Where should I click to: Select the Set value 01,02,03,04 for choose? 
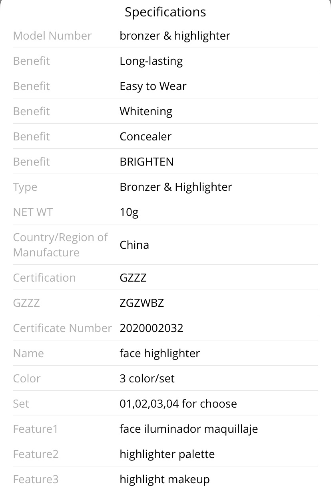point(178,404)
